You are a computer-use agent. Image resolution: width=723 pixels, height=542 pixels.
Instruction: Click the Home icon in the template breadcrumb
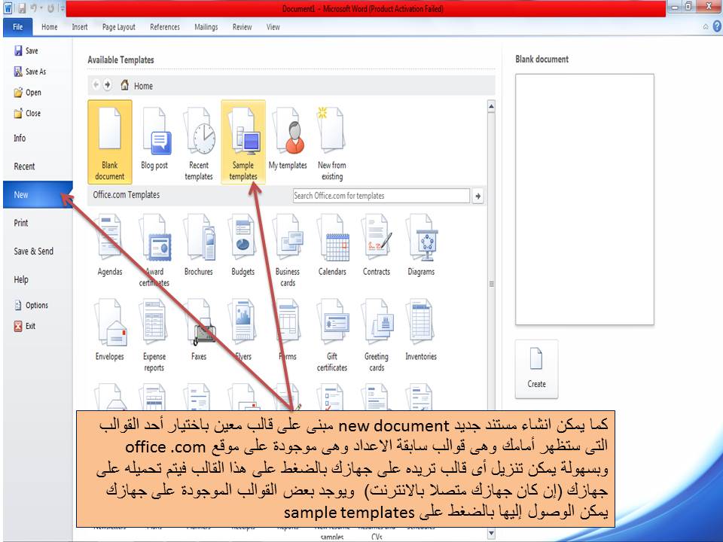coord(124,85)
